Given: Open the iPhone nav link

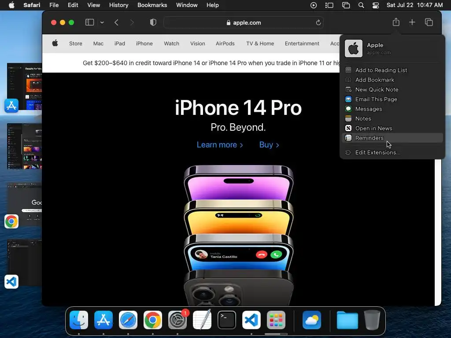Looking at the screenshot, I should tap(144, 44).
